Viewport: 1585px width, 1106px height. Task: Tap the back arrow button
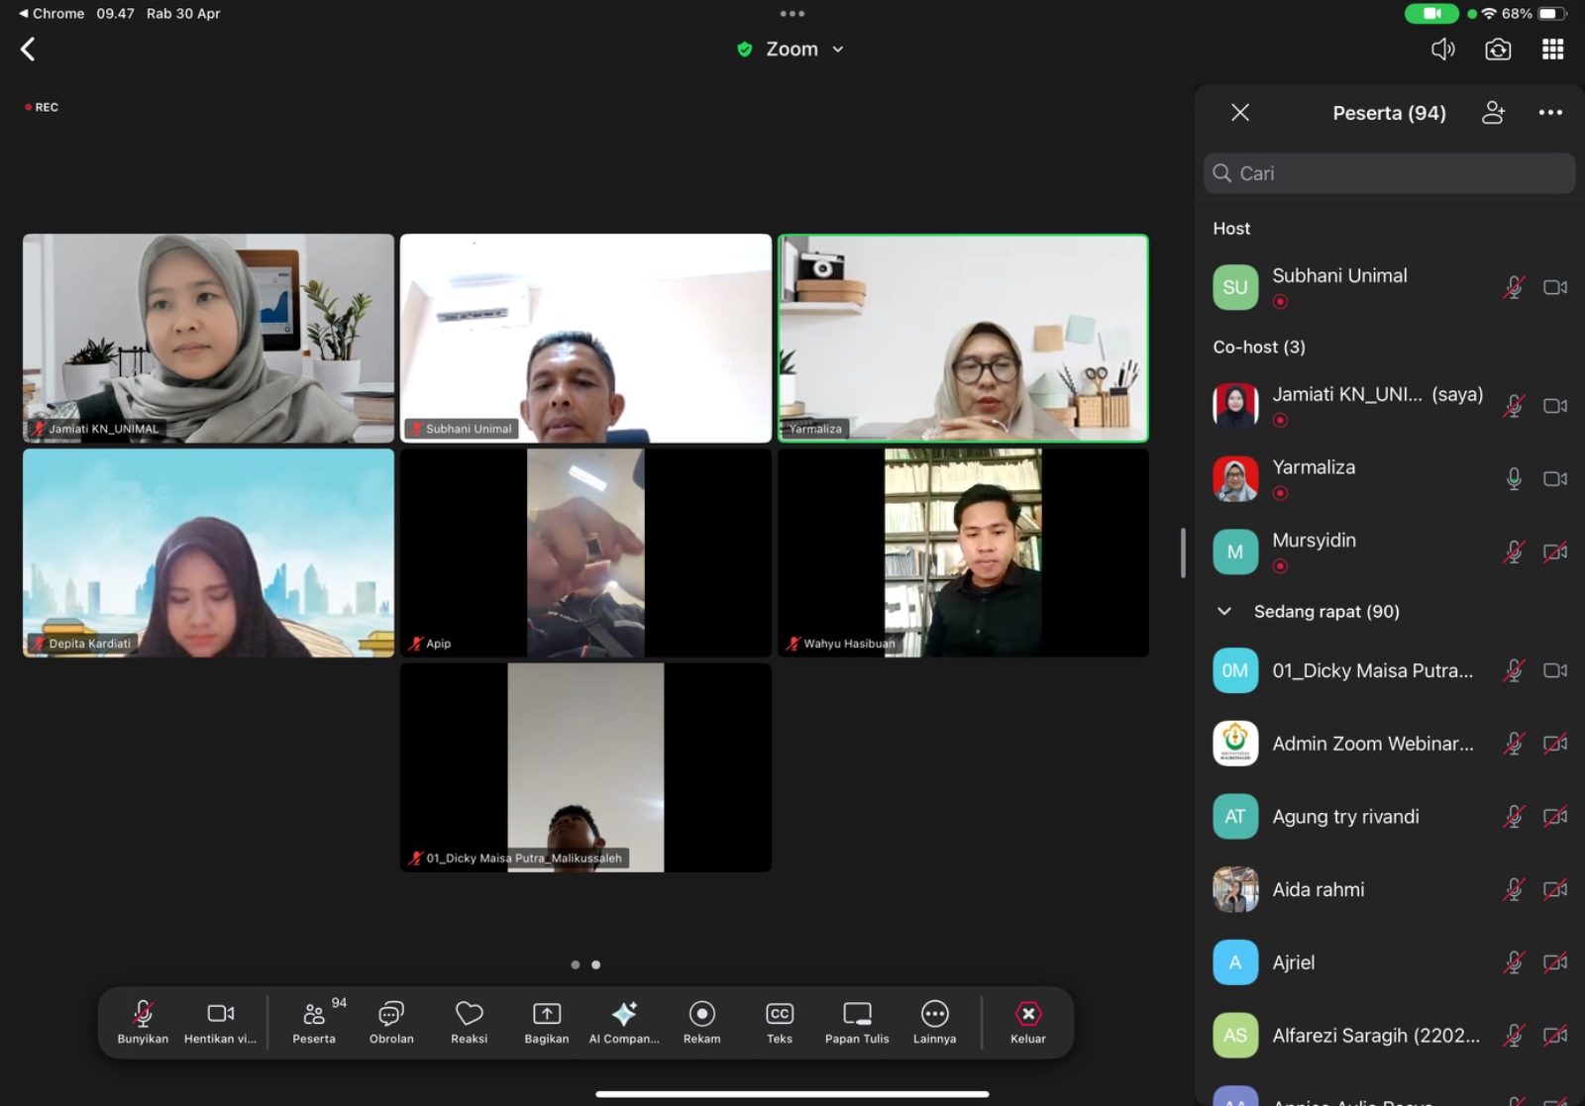click(29, 50)
